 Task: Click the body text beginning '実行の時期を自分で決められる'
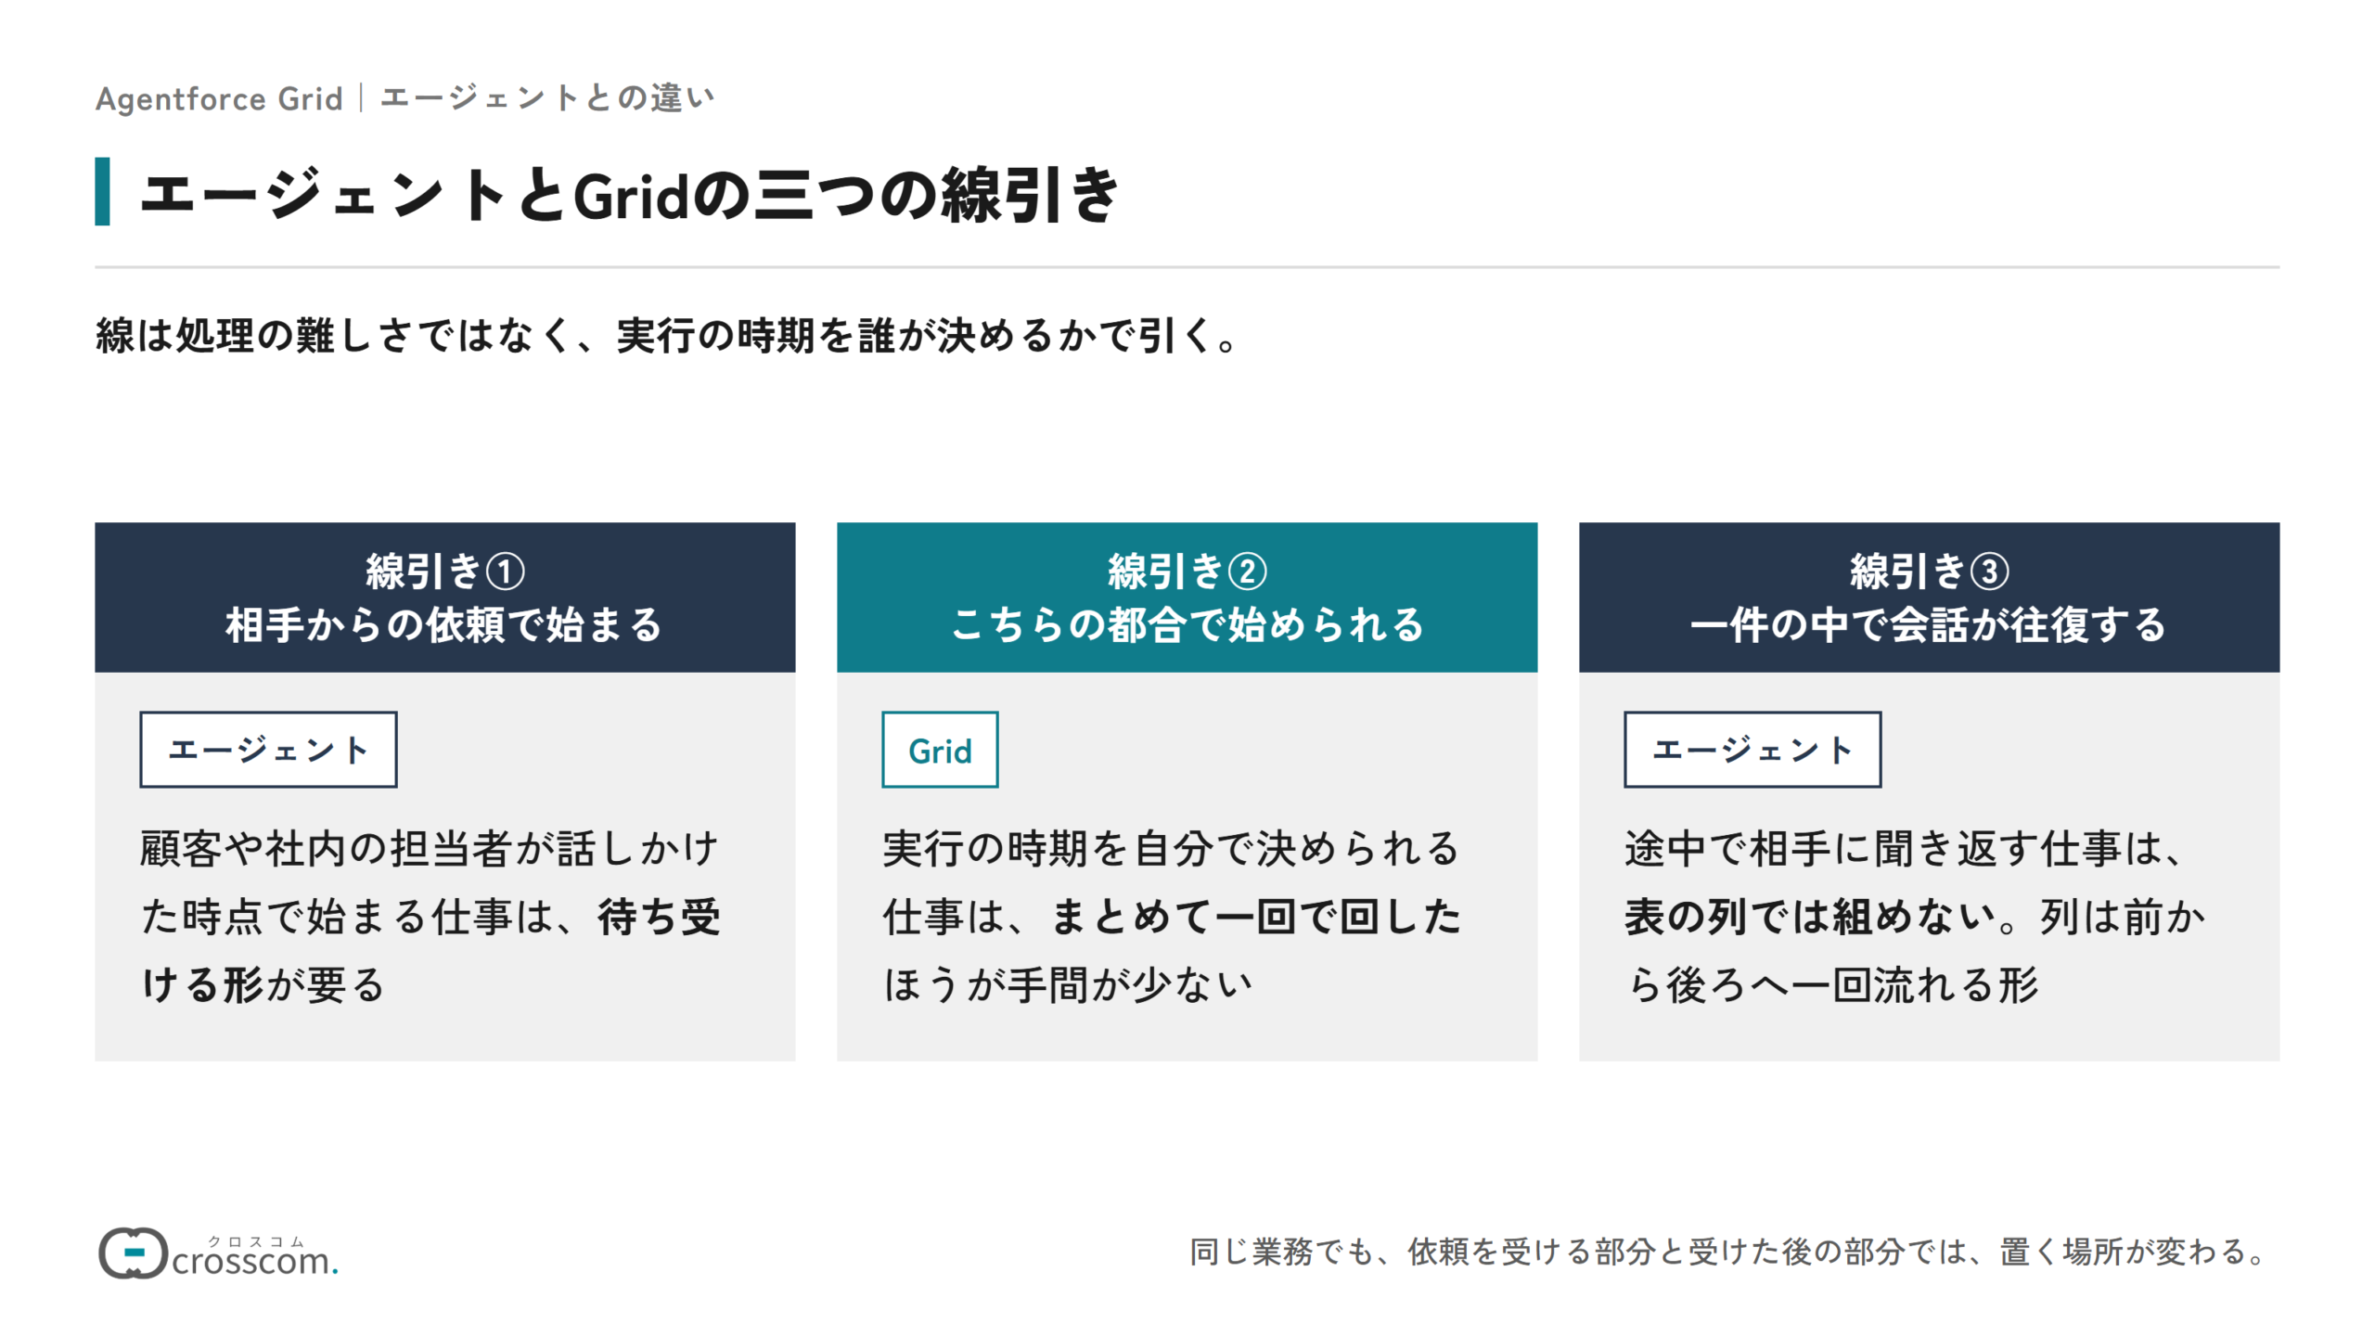click(1173, 917)
